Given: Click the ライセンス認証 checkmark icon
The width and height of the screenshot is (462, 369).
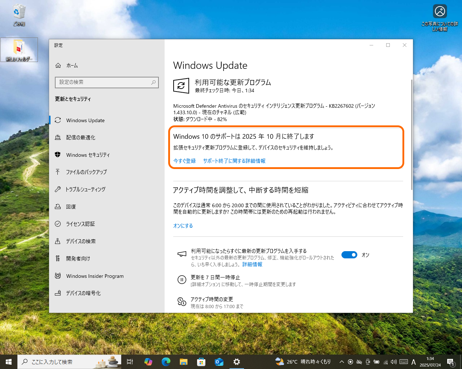Looking at the screenshot, I should (58, 224).
